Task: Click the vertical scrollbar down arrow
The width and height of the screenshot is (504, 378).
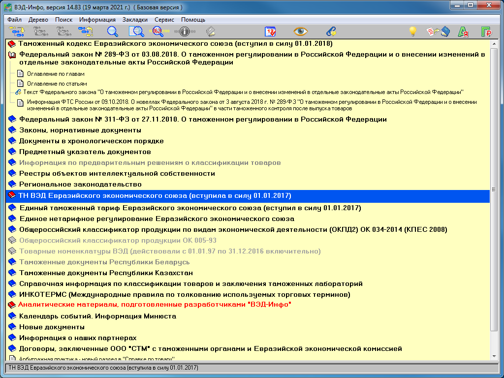Action: [494, 356]
